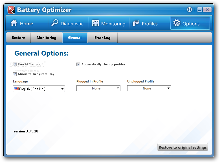Click the US flag language icon
The image size is (220, 163).
pos(16,89)
